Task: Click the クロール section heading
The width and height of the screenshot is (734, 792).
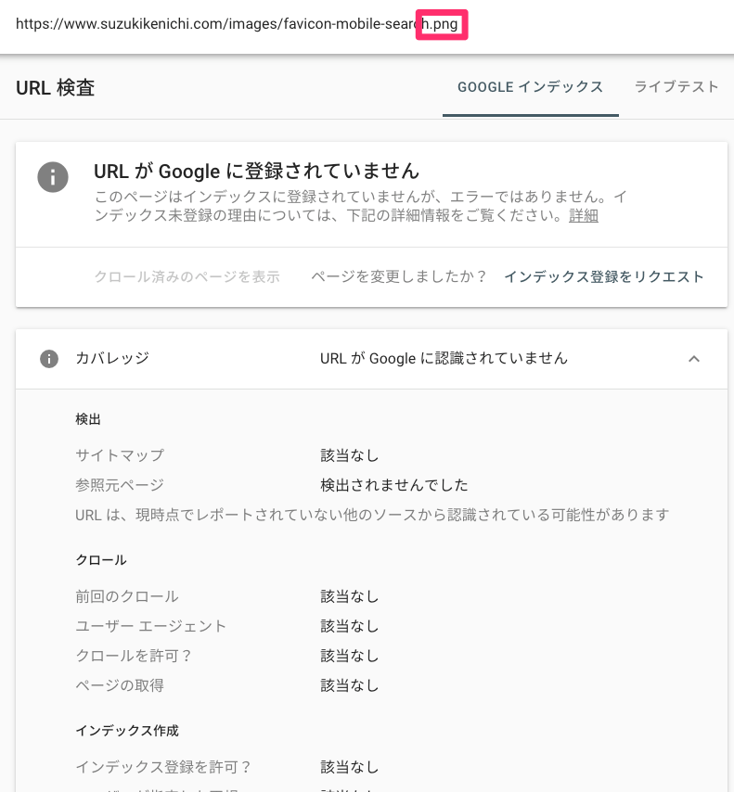Action: click(100, 560)
